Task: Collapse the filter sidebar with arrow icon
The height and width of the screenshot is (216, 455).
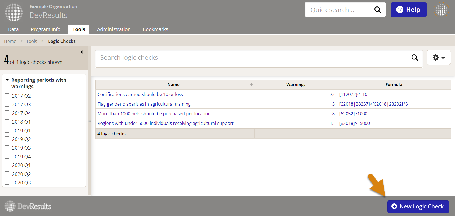Action: [x=82, y=52]
